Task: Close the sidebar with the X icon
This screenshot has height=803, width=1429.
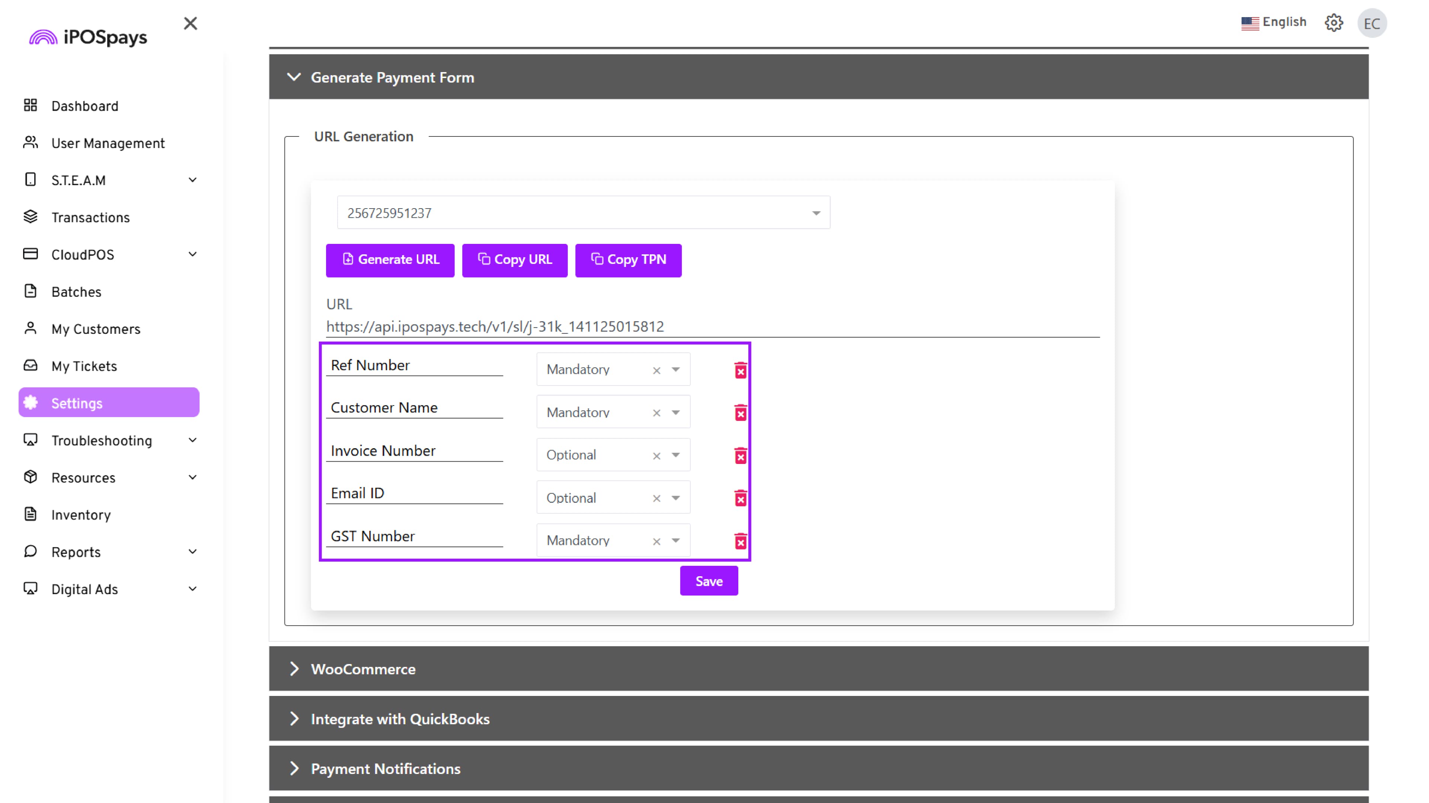Action: (x=190, y=23)
